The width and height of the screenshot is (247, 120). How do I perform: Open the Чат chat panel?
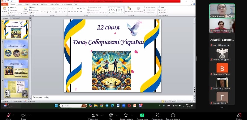[111, 115]
